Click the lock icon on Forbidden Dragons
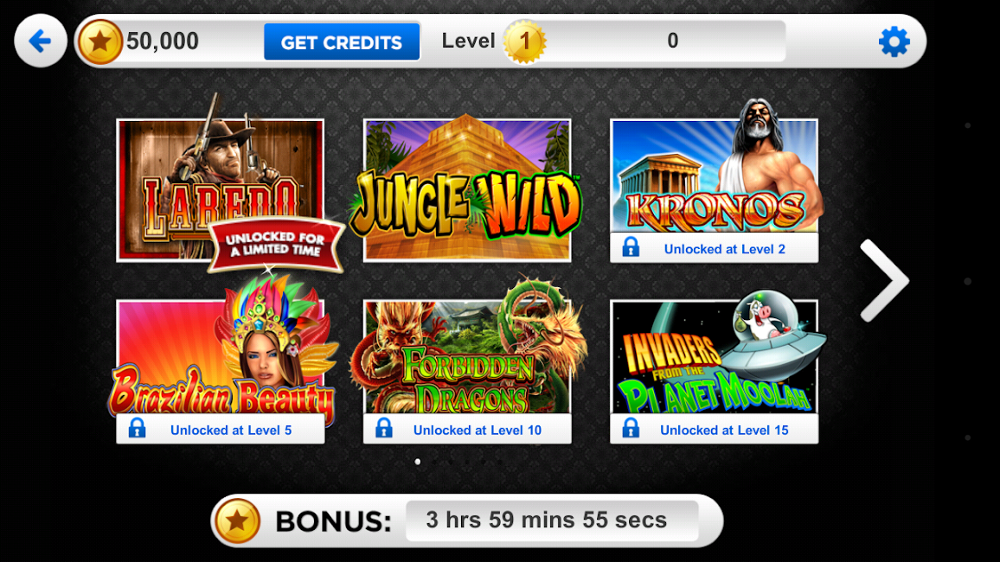1000x562 pixels. coord(384,428)
